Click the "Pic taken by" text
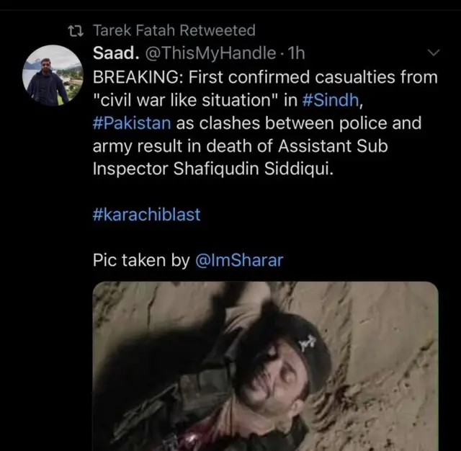 point(141,260)
